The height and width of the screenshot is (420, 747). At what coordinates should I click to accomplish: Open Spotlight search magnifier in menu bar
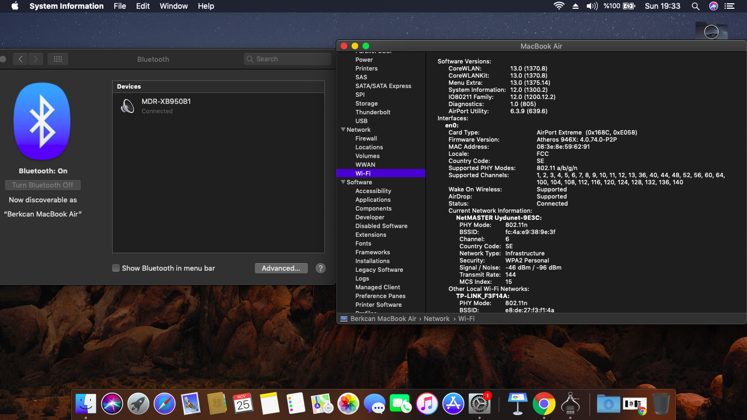click(695, 6)
